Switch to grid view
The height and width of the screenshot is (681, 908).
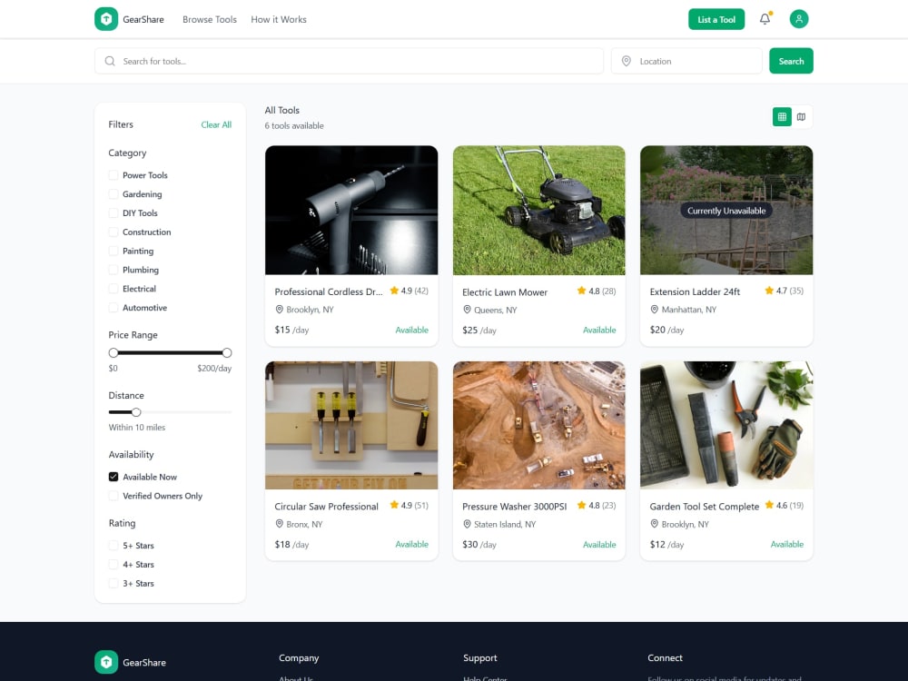coord(782,117)
